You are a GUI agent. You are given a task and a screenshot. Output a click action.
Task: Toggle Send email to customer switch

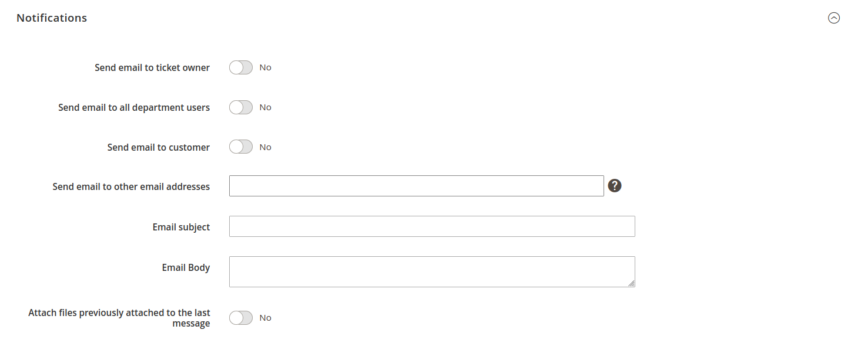241,147
